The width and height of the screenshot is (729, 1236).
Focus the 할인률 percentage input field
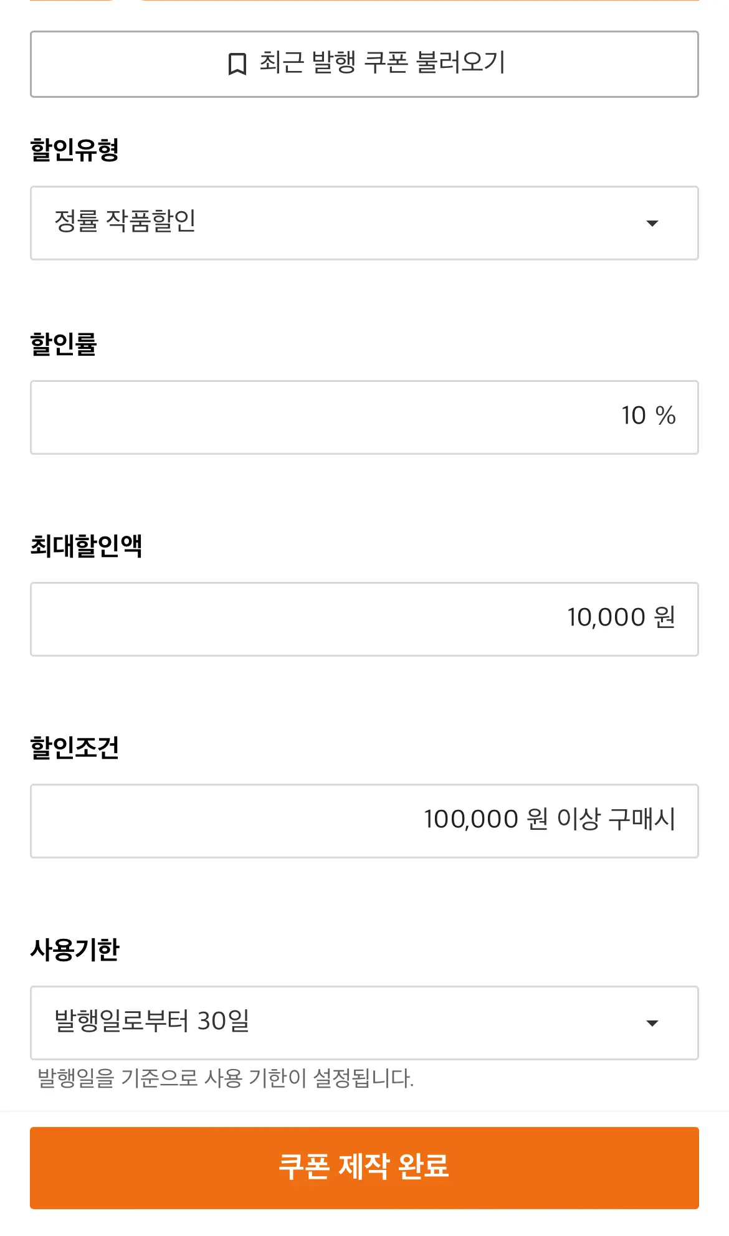(x=324, y=417)
